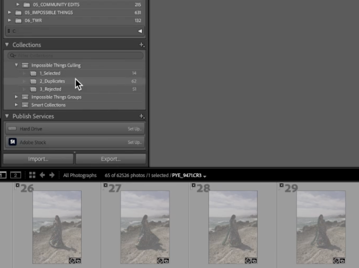Viewport: 359px width, 268px height.
Task: Click the Go Forward arrow in filmstrip bar
Action: point(52,175)
